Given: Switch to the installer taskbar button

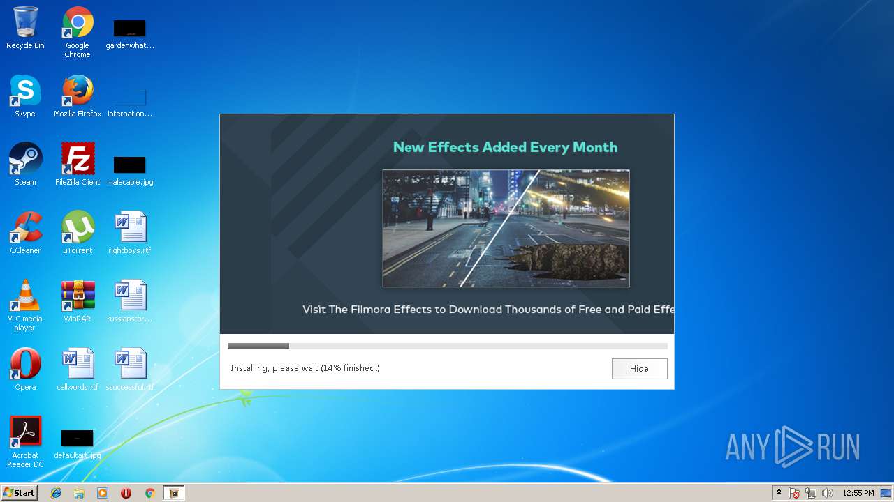Looking at the screenshot, I should coord(173,493).
